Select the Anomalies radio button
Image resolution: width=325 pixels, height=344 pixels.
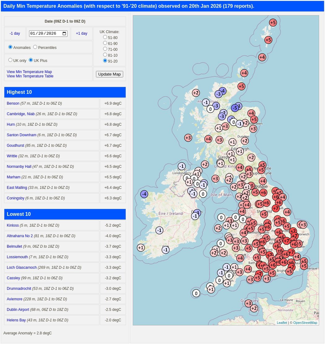10,47
